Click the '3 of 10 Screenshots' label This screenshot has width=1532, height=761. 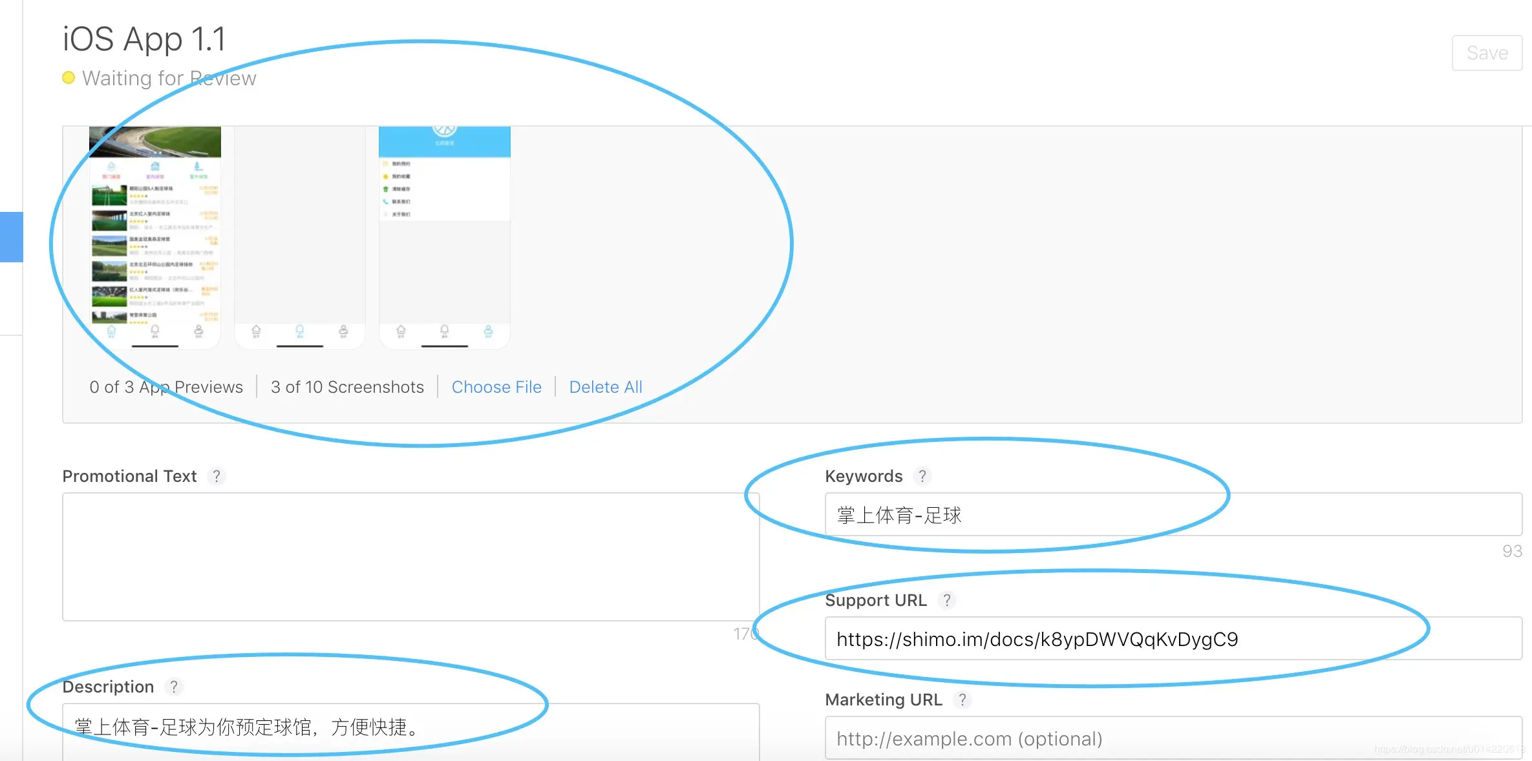(347, 387)
